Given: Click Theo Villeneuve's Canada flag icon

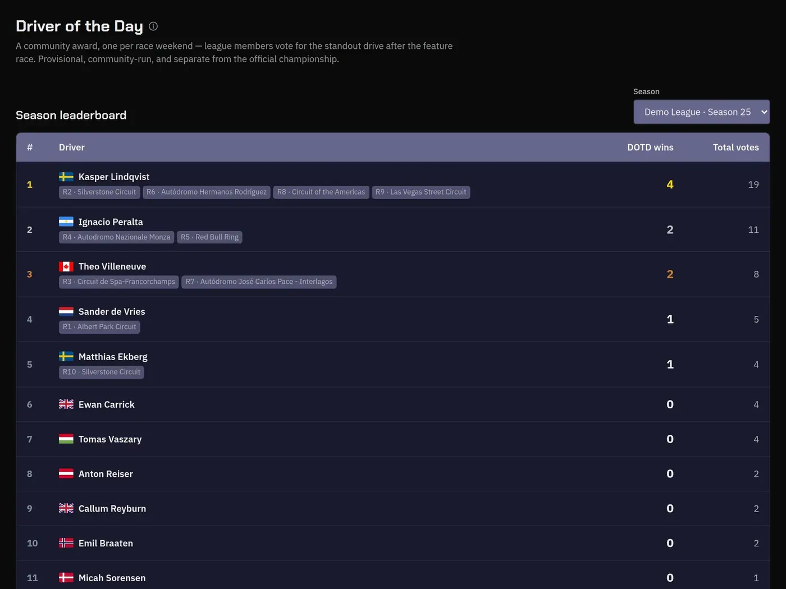Looking at the screenshot, I should 66,266.
